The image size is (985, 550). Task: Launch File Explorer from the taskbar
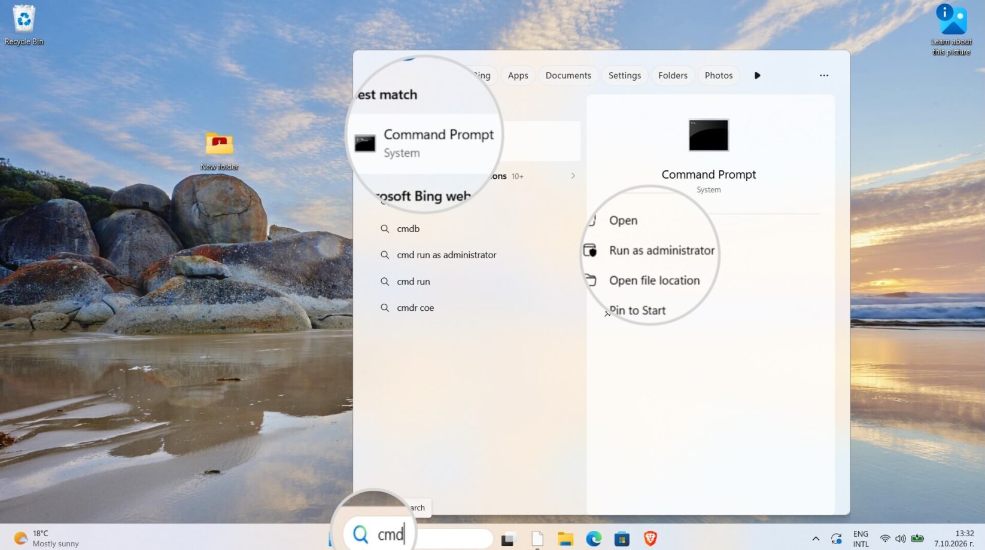tap(566, 539)
